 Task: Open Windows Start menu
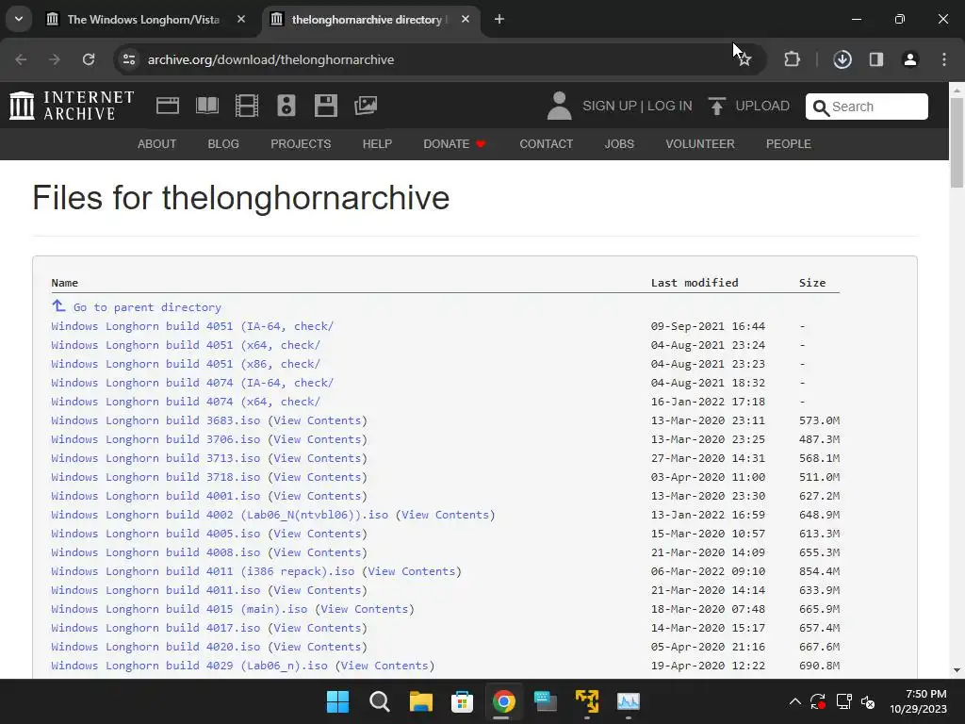337,701
